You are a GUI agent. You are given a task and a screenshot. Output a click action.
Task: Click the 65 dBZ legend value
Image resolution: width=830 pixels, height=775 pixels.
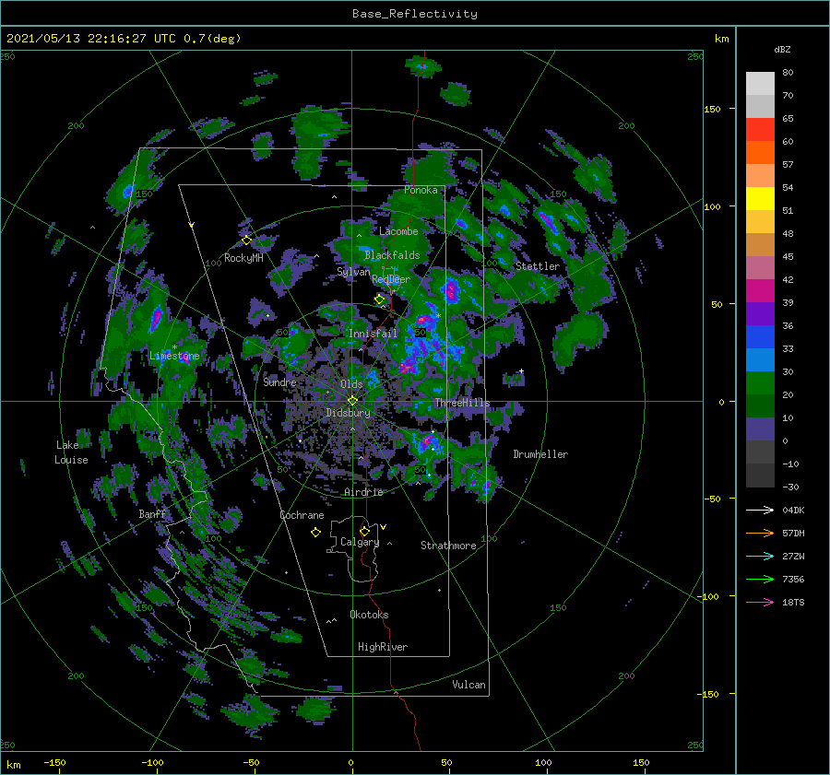(788, 118)
